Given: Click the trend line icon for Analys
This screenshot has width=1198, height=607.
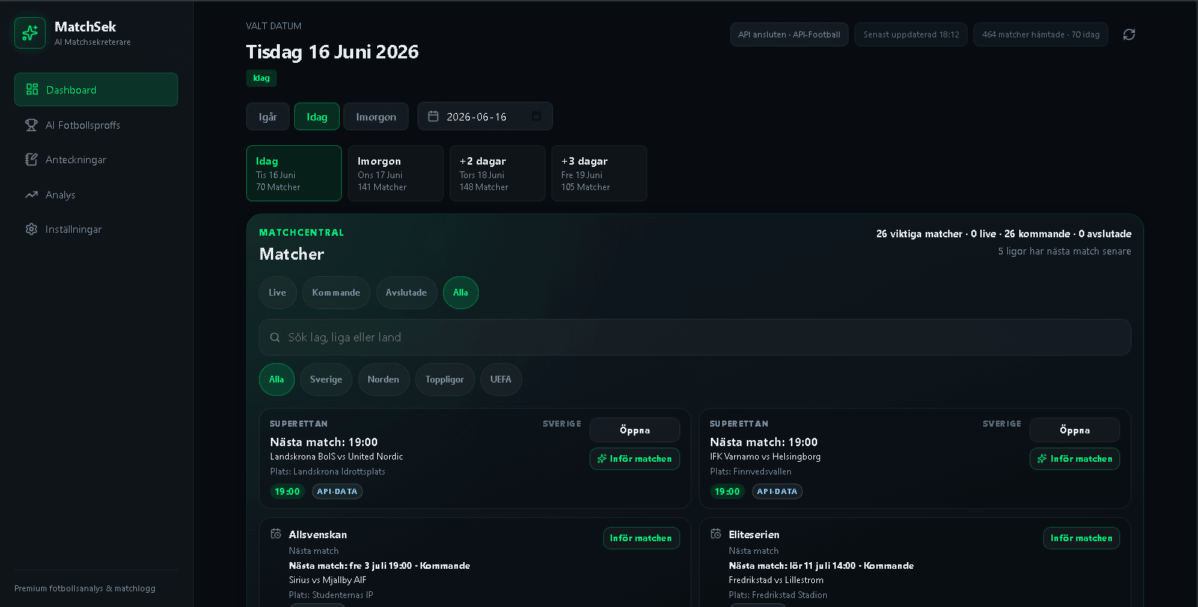Looking at the screenshot, I should (x=31, y=195).
